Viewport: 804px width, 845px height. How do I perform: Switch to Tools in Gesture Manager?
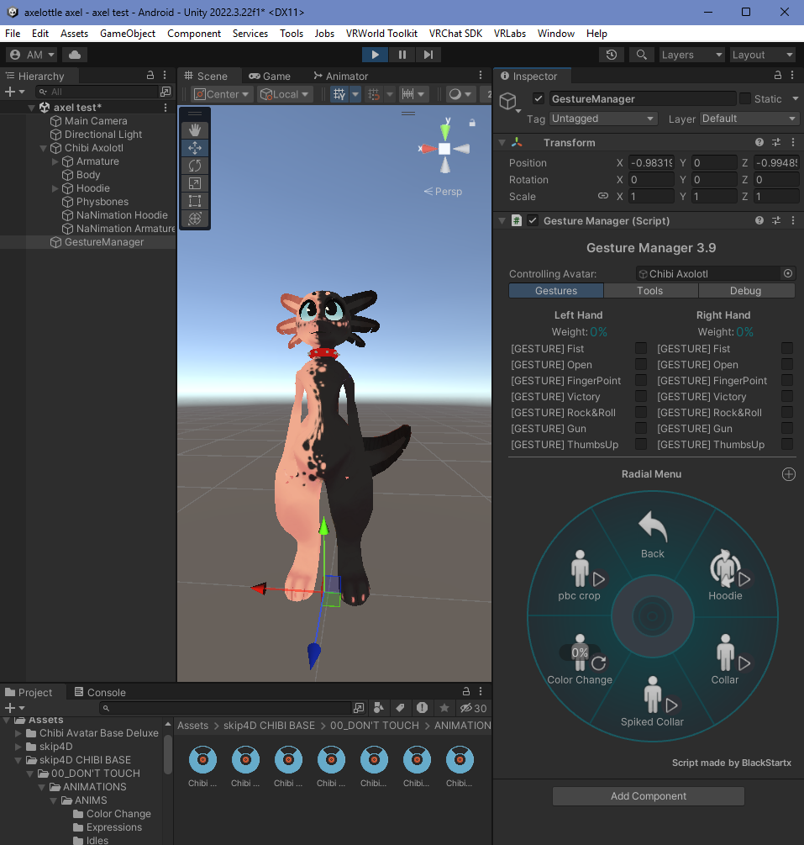coord(650,290)
